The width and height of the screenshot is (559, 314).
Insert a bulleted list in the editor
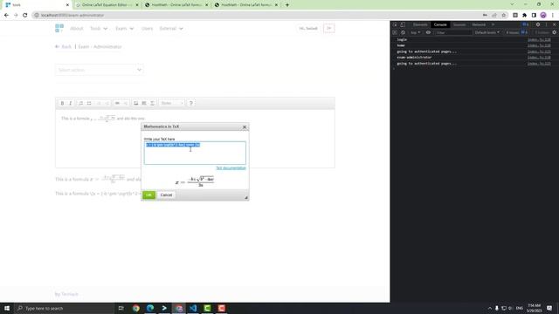tap(89, 103)
